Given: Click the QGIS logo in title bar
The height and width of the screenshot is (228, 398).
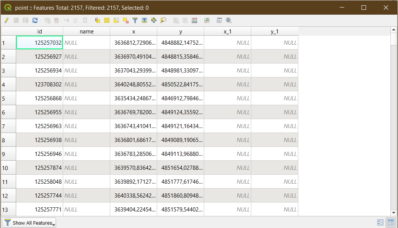Looking at the screenshot, I should (x=8, y=8).
